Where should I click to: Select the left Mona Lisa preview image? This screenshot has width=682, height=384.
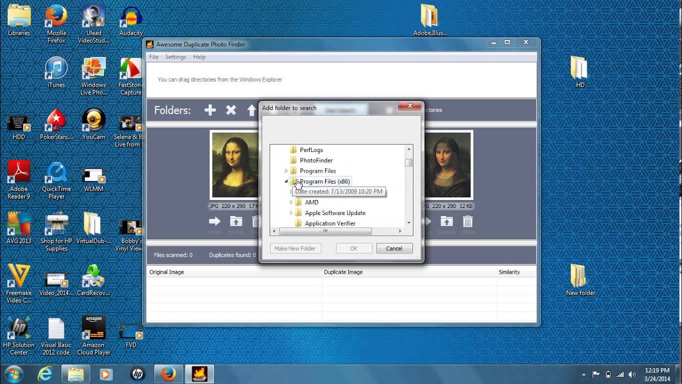click(235, 165)
